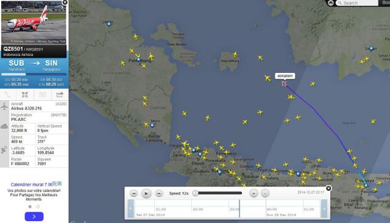Click the search magnifier icon

pos(340,3)
